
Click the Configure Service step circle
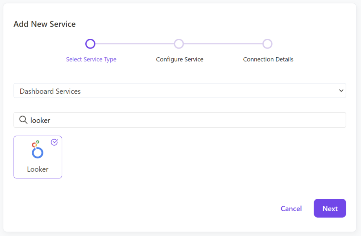[179, 44]
